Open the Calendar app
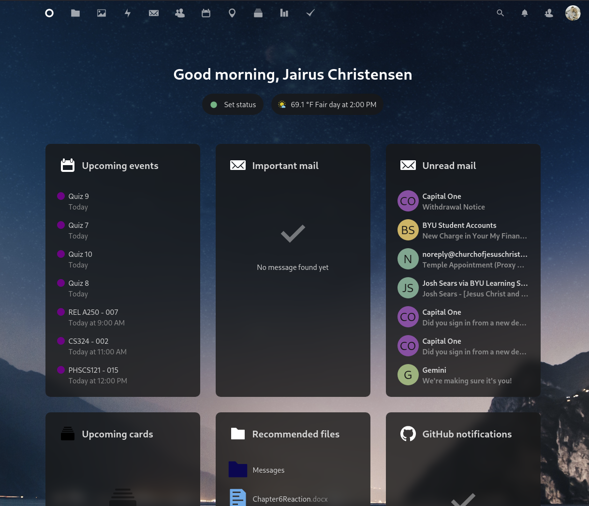589x506 pixels. (x=206, y=13)
